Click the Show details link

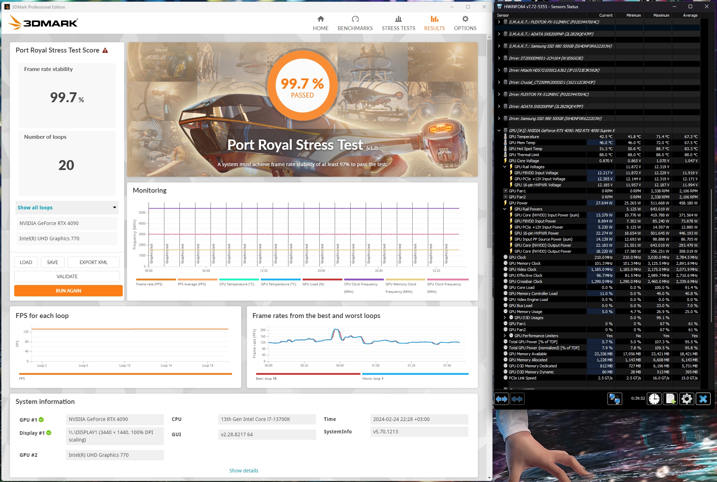244,471
